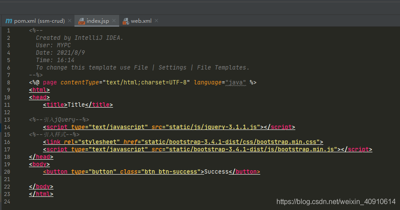Click line number 8 in the gutter

coord(8,83)
